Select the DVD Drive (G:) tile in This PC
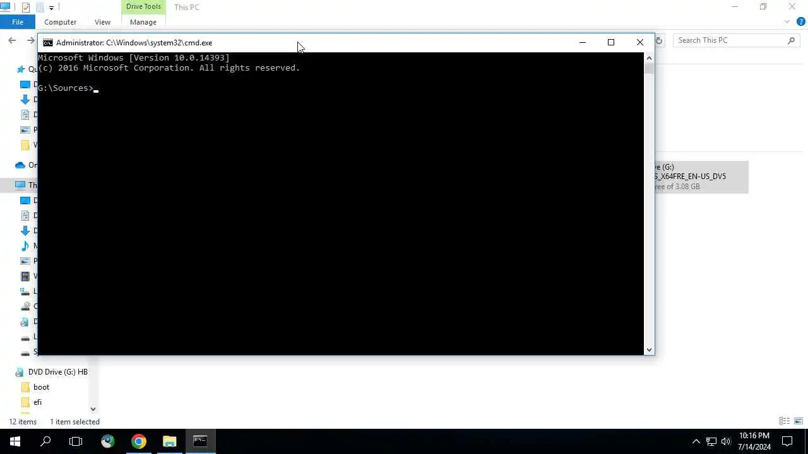Viewport: 808px width, 454px height. [x=701, y=177]
